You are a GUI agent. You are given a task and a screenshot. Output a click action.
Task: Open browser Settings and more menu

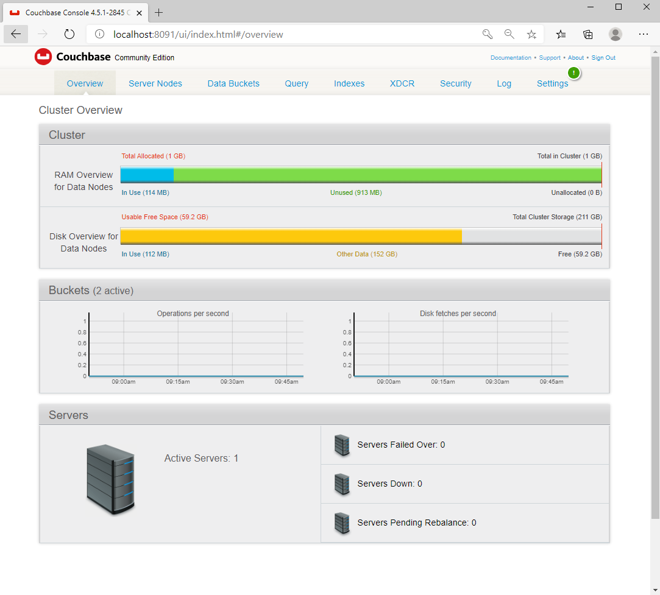pyautogui.click(x=643, y=34)
